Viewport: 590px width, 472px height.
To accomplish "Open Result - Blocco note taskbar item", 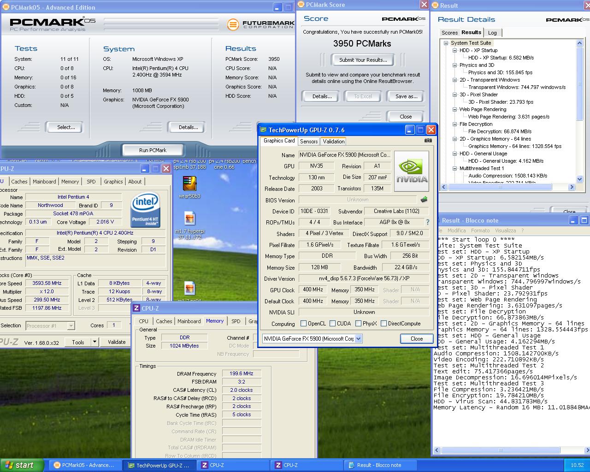I will pos(380,465).
